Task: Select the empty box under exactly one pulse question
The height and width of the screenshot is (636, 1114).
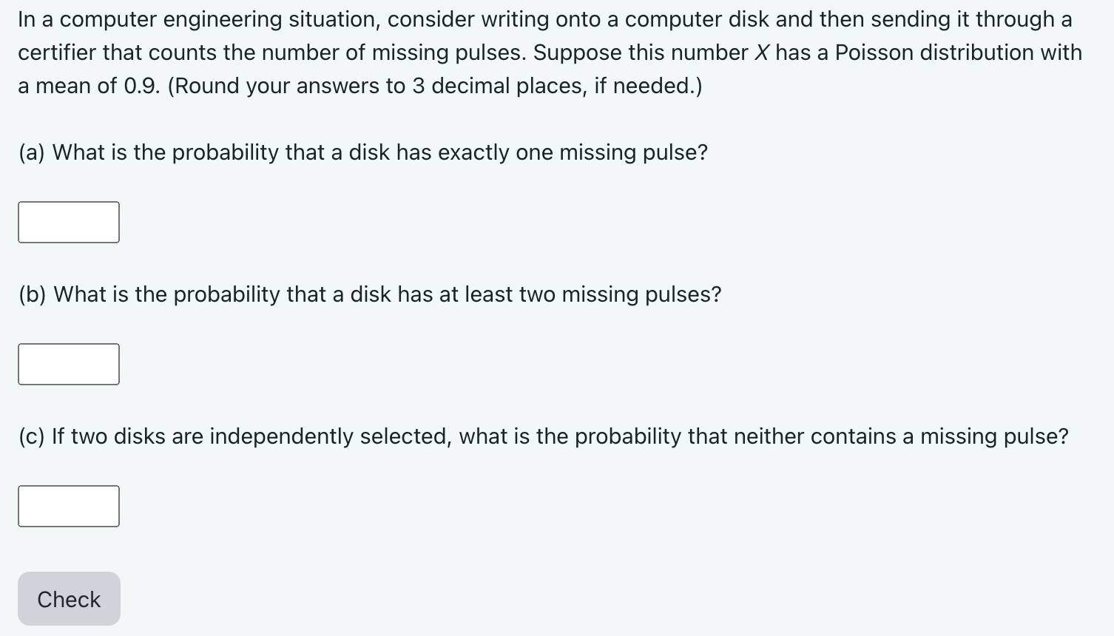Action: (x=68, y=221)
